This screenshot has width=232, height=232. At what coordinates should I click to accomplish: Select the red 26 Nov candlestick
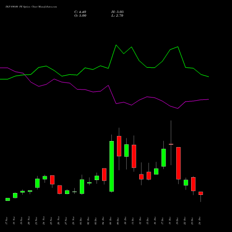point(60,189)
